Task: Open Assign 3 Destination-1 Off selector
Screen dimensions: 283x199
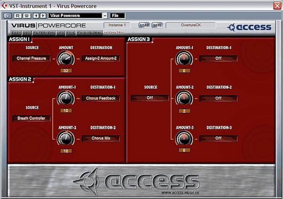Action: pyautogui.click(x=218, y=58)
